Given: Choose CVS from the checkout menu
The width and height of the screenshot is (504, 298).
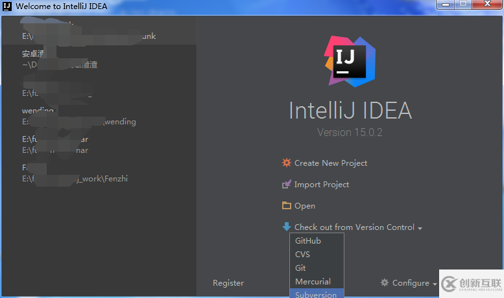Looking at the screenshot, I should [x=317, y=255].
